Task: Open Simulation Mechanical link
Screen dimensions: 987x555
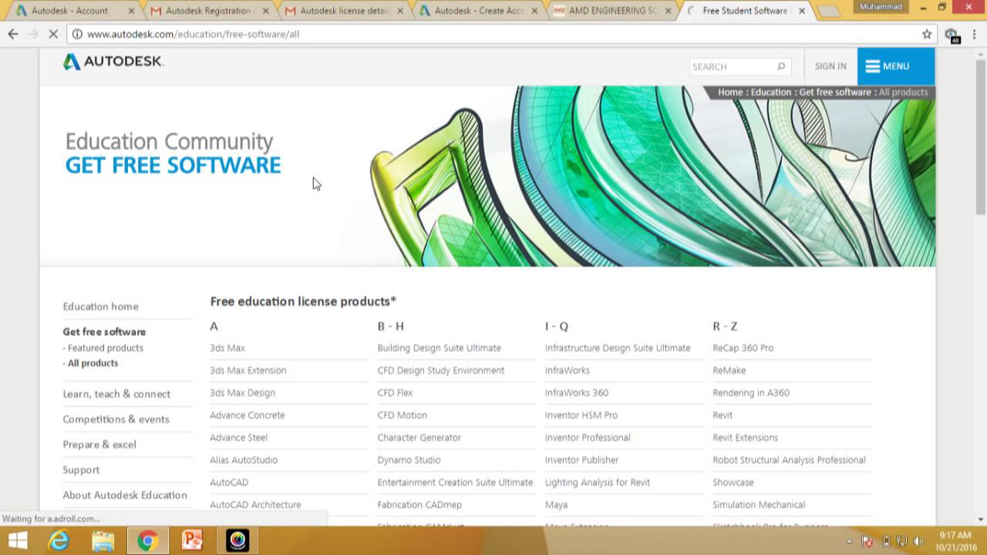Action: pos(759,504)
